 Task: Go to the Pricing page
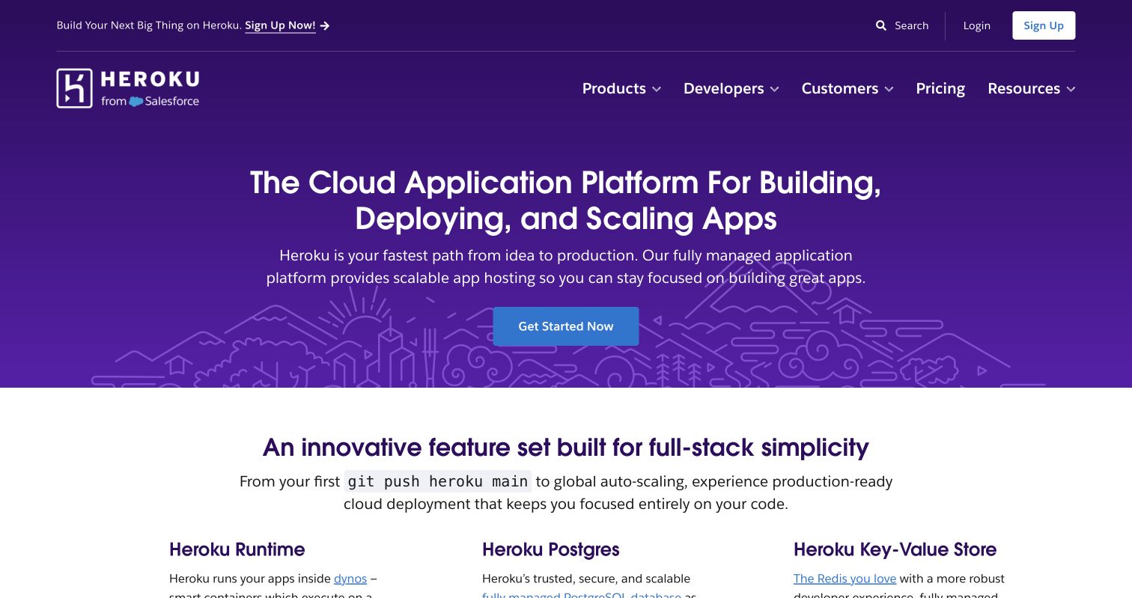point(940,88)
